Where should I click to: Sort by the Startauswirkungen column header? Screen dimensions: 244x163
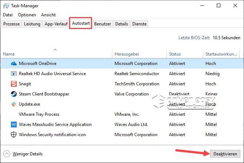(221, 54)
